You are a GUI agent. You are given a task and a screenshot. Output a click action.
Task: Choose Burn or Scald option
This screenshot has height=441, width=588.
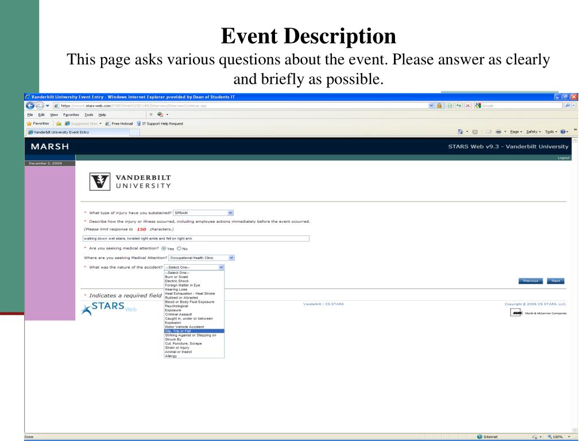[194, 277]
